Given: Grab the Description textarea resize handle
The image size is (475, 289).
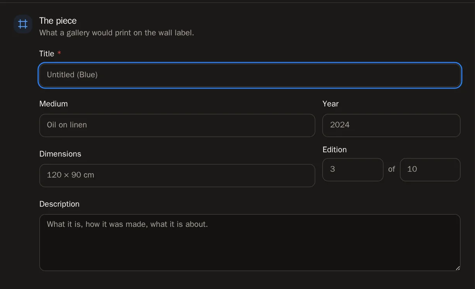Looking at the screenshot, I should pos(457,268).
